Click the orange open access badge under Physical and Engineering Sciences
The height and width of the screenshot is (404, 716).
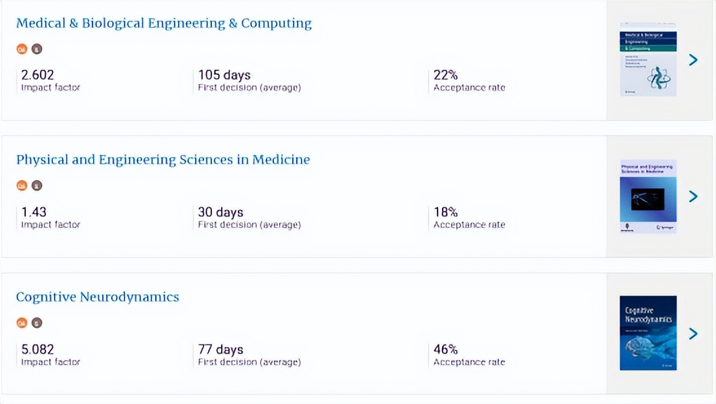click(22, 186)
